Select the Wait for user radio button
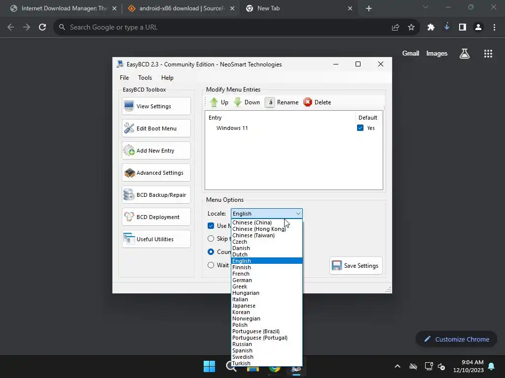The height and width of the screenshot is (378, 505). (x=211, y=265)
